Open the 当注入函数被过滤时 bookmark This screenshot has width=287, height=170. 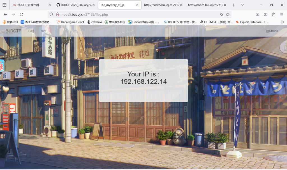36,22
